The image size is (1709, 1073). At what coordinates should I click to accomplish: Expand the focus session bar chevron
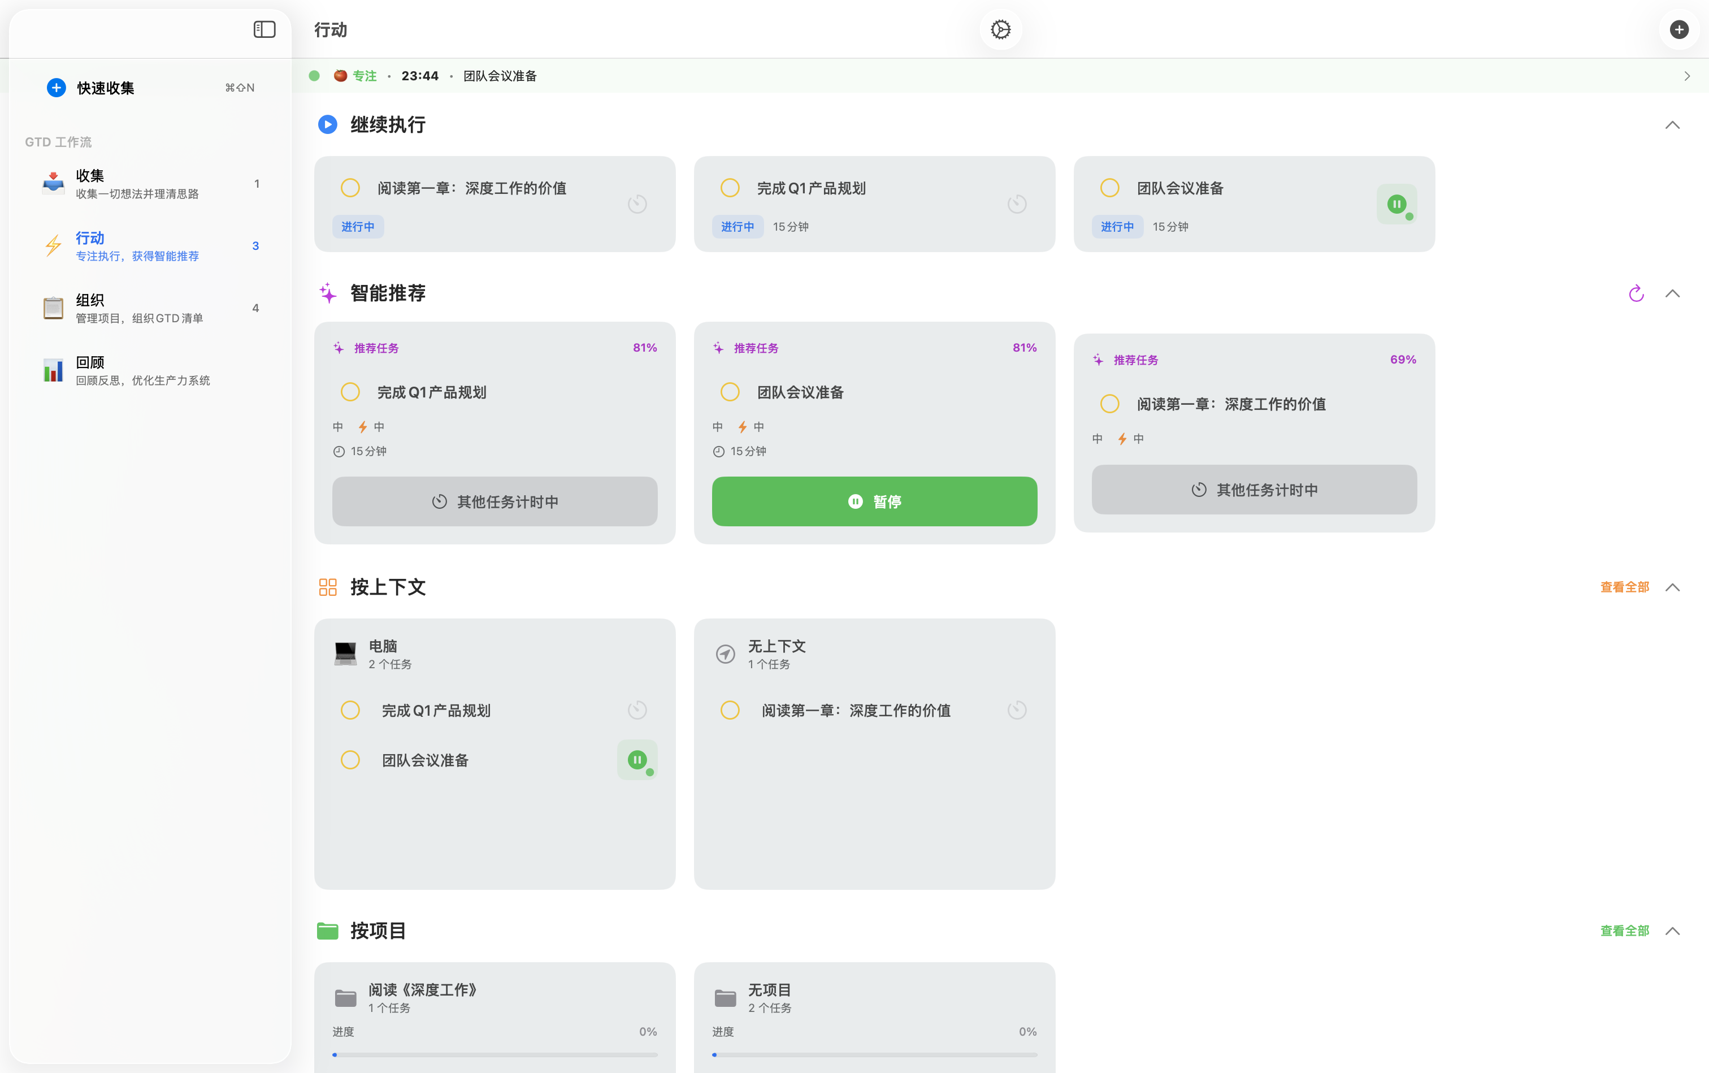click(x=1686, y=75)
